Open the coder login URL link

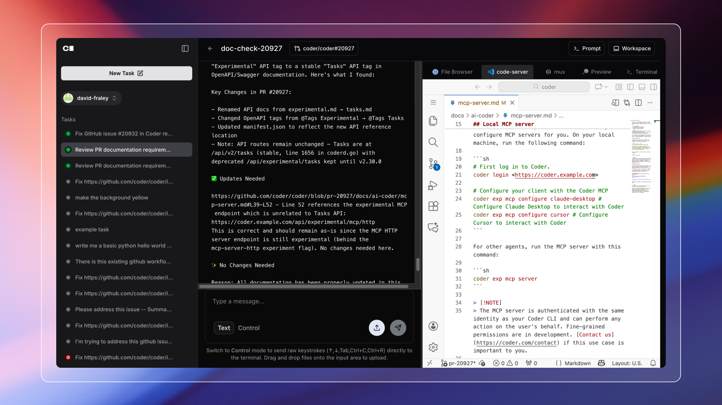(x=555, y=175)
